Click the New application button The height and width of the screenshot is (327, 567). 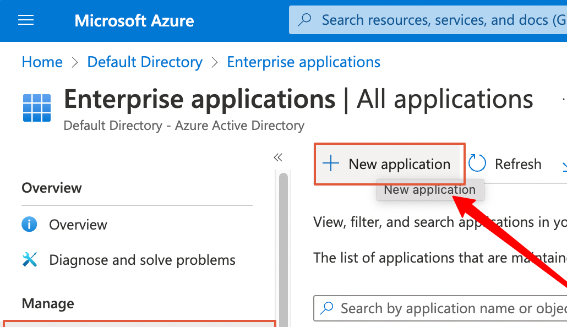(x=389, y=164)
